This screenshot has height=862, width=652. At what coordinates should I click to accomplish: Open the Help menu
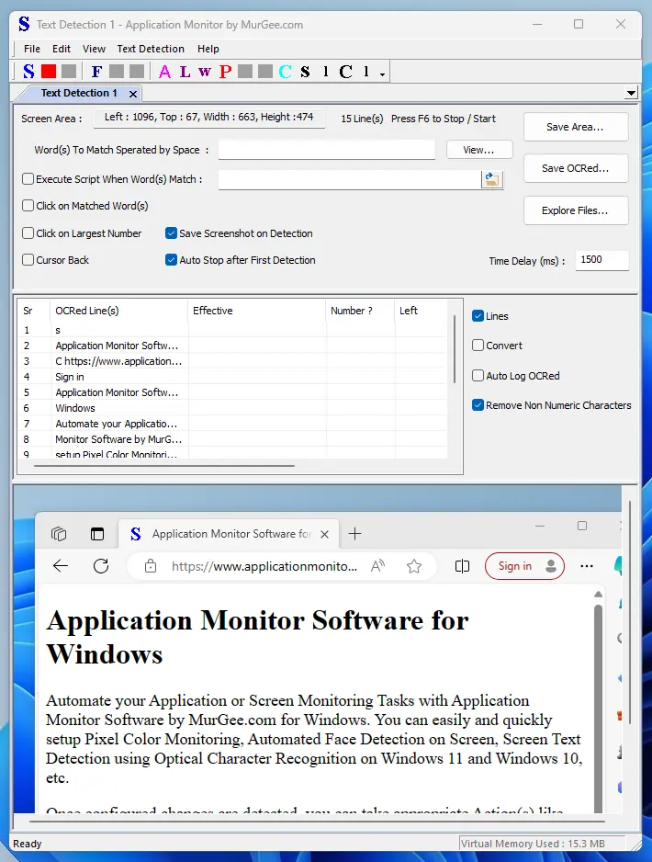tap(208, 49)
